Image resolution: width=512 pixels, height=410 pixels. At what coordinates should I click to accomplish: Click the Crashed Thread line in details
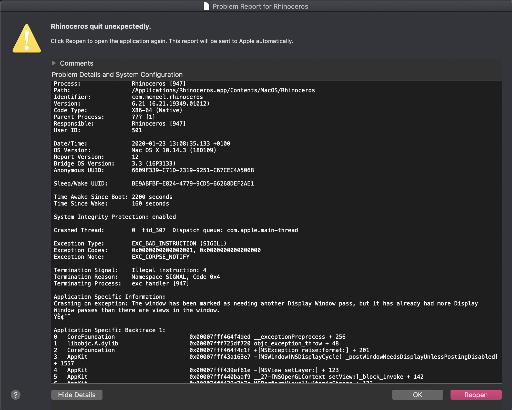[x=176, y=230]
